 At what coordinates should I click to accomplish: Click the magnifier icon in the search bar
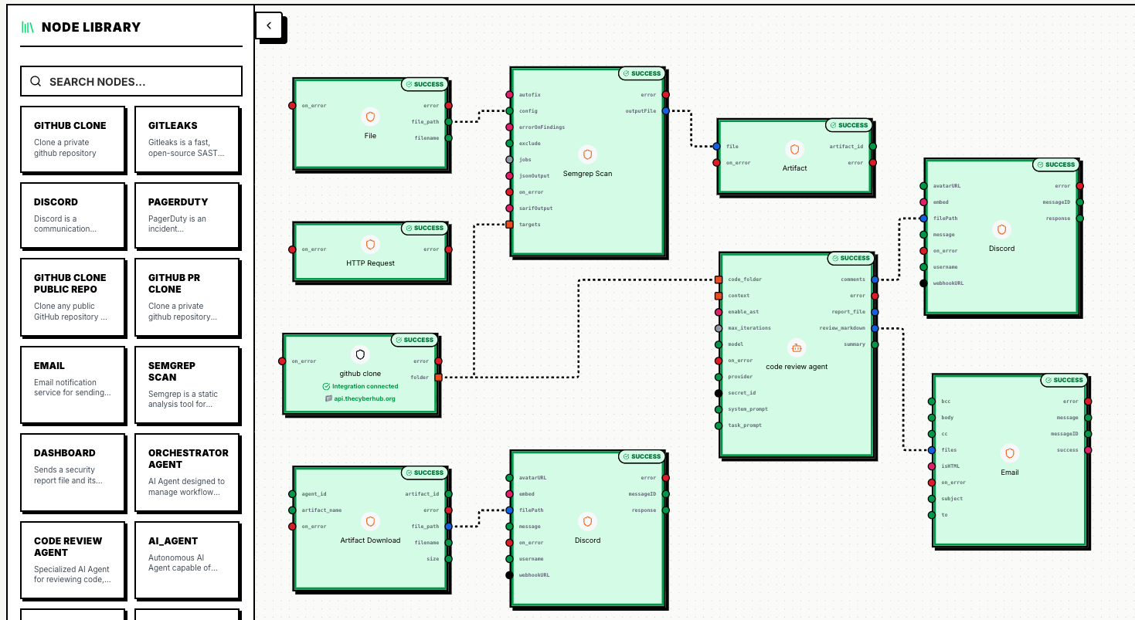click(x=36, y=80)
